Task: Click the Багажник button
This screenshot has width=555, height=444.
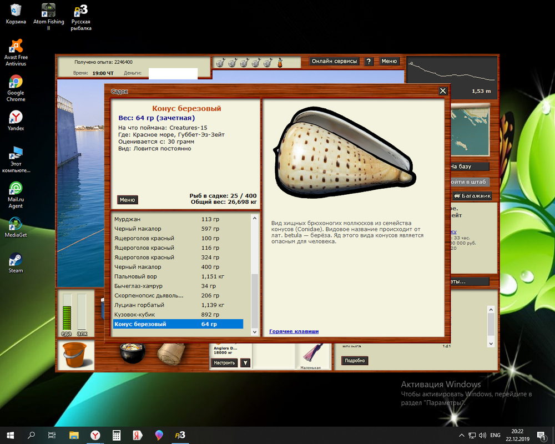Action: (x=472, y=196)
